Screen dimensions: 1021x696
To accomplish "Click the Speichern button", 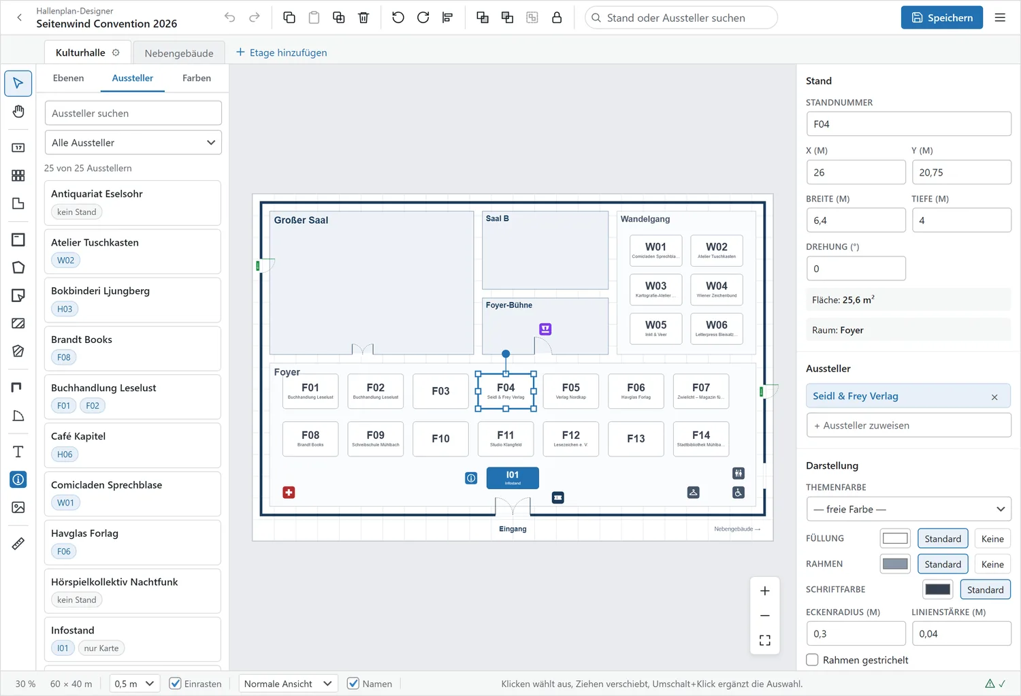I will tap(942, 18).
